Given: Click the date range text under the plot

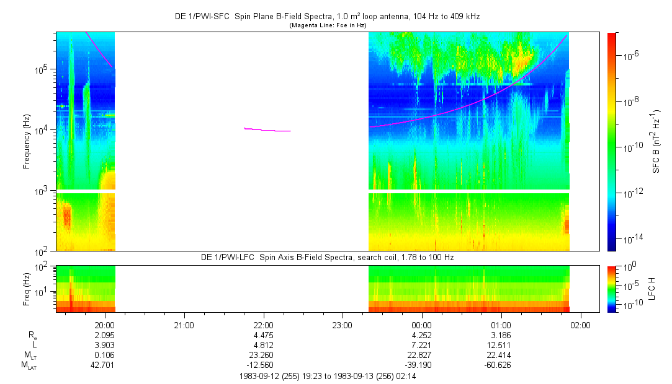Looking at the screenshot, I should pos(327,376).
